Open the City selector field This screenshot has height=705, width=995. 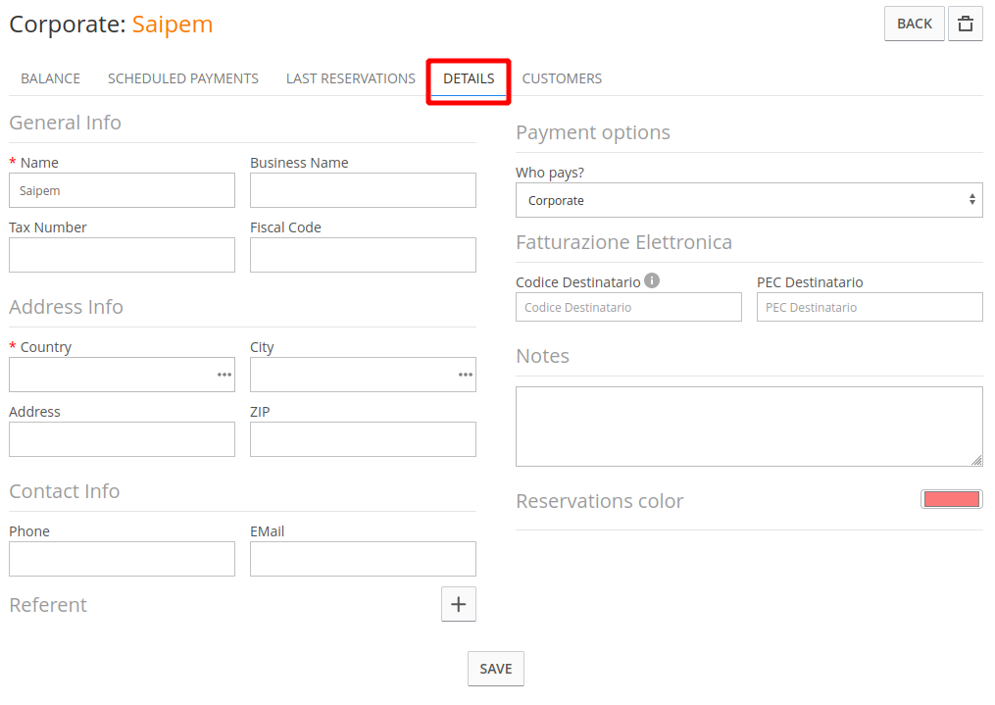(x=363, y=375)
